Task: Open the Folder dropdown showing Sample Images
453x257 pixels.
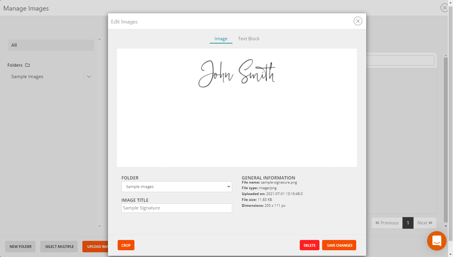Action: tap(176, 187)
